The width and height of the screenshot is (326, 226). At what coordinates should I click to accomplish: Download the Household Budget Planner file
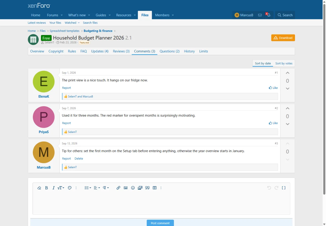(283, 38)
